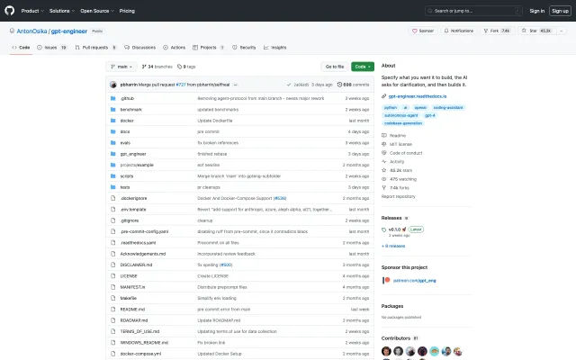Click the autonomous-agent topic tag
The width and height of the screenshot is (576, 360).
[401, 115]
